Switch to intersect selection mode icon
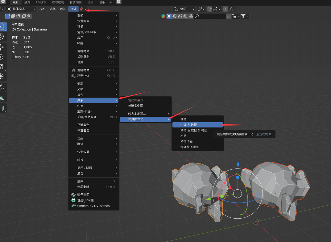This screenshot has width=331, height=242. point(29,16)
